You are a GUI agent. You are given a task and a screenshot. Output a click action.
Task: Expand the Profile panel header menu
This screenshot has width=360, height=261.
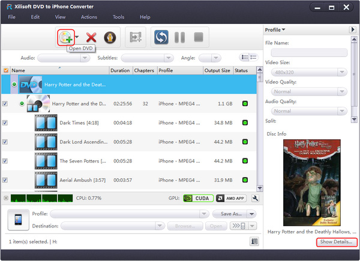click(275, 30)
